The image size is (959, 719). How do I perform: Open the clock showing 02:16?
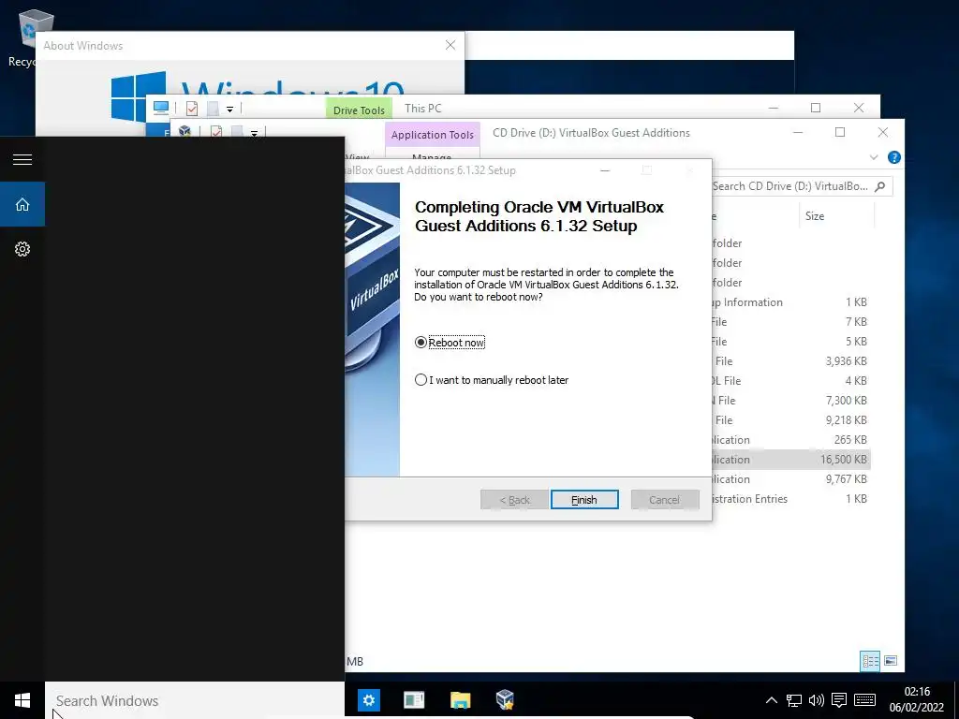(x=917, y=700)
